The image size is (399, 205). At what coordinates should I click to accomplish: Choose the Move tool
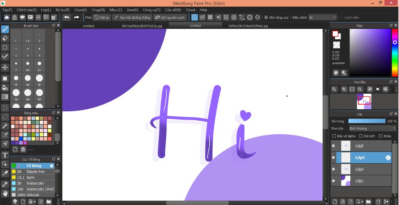point(5,68)
